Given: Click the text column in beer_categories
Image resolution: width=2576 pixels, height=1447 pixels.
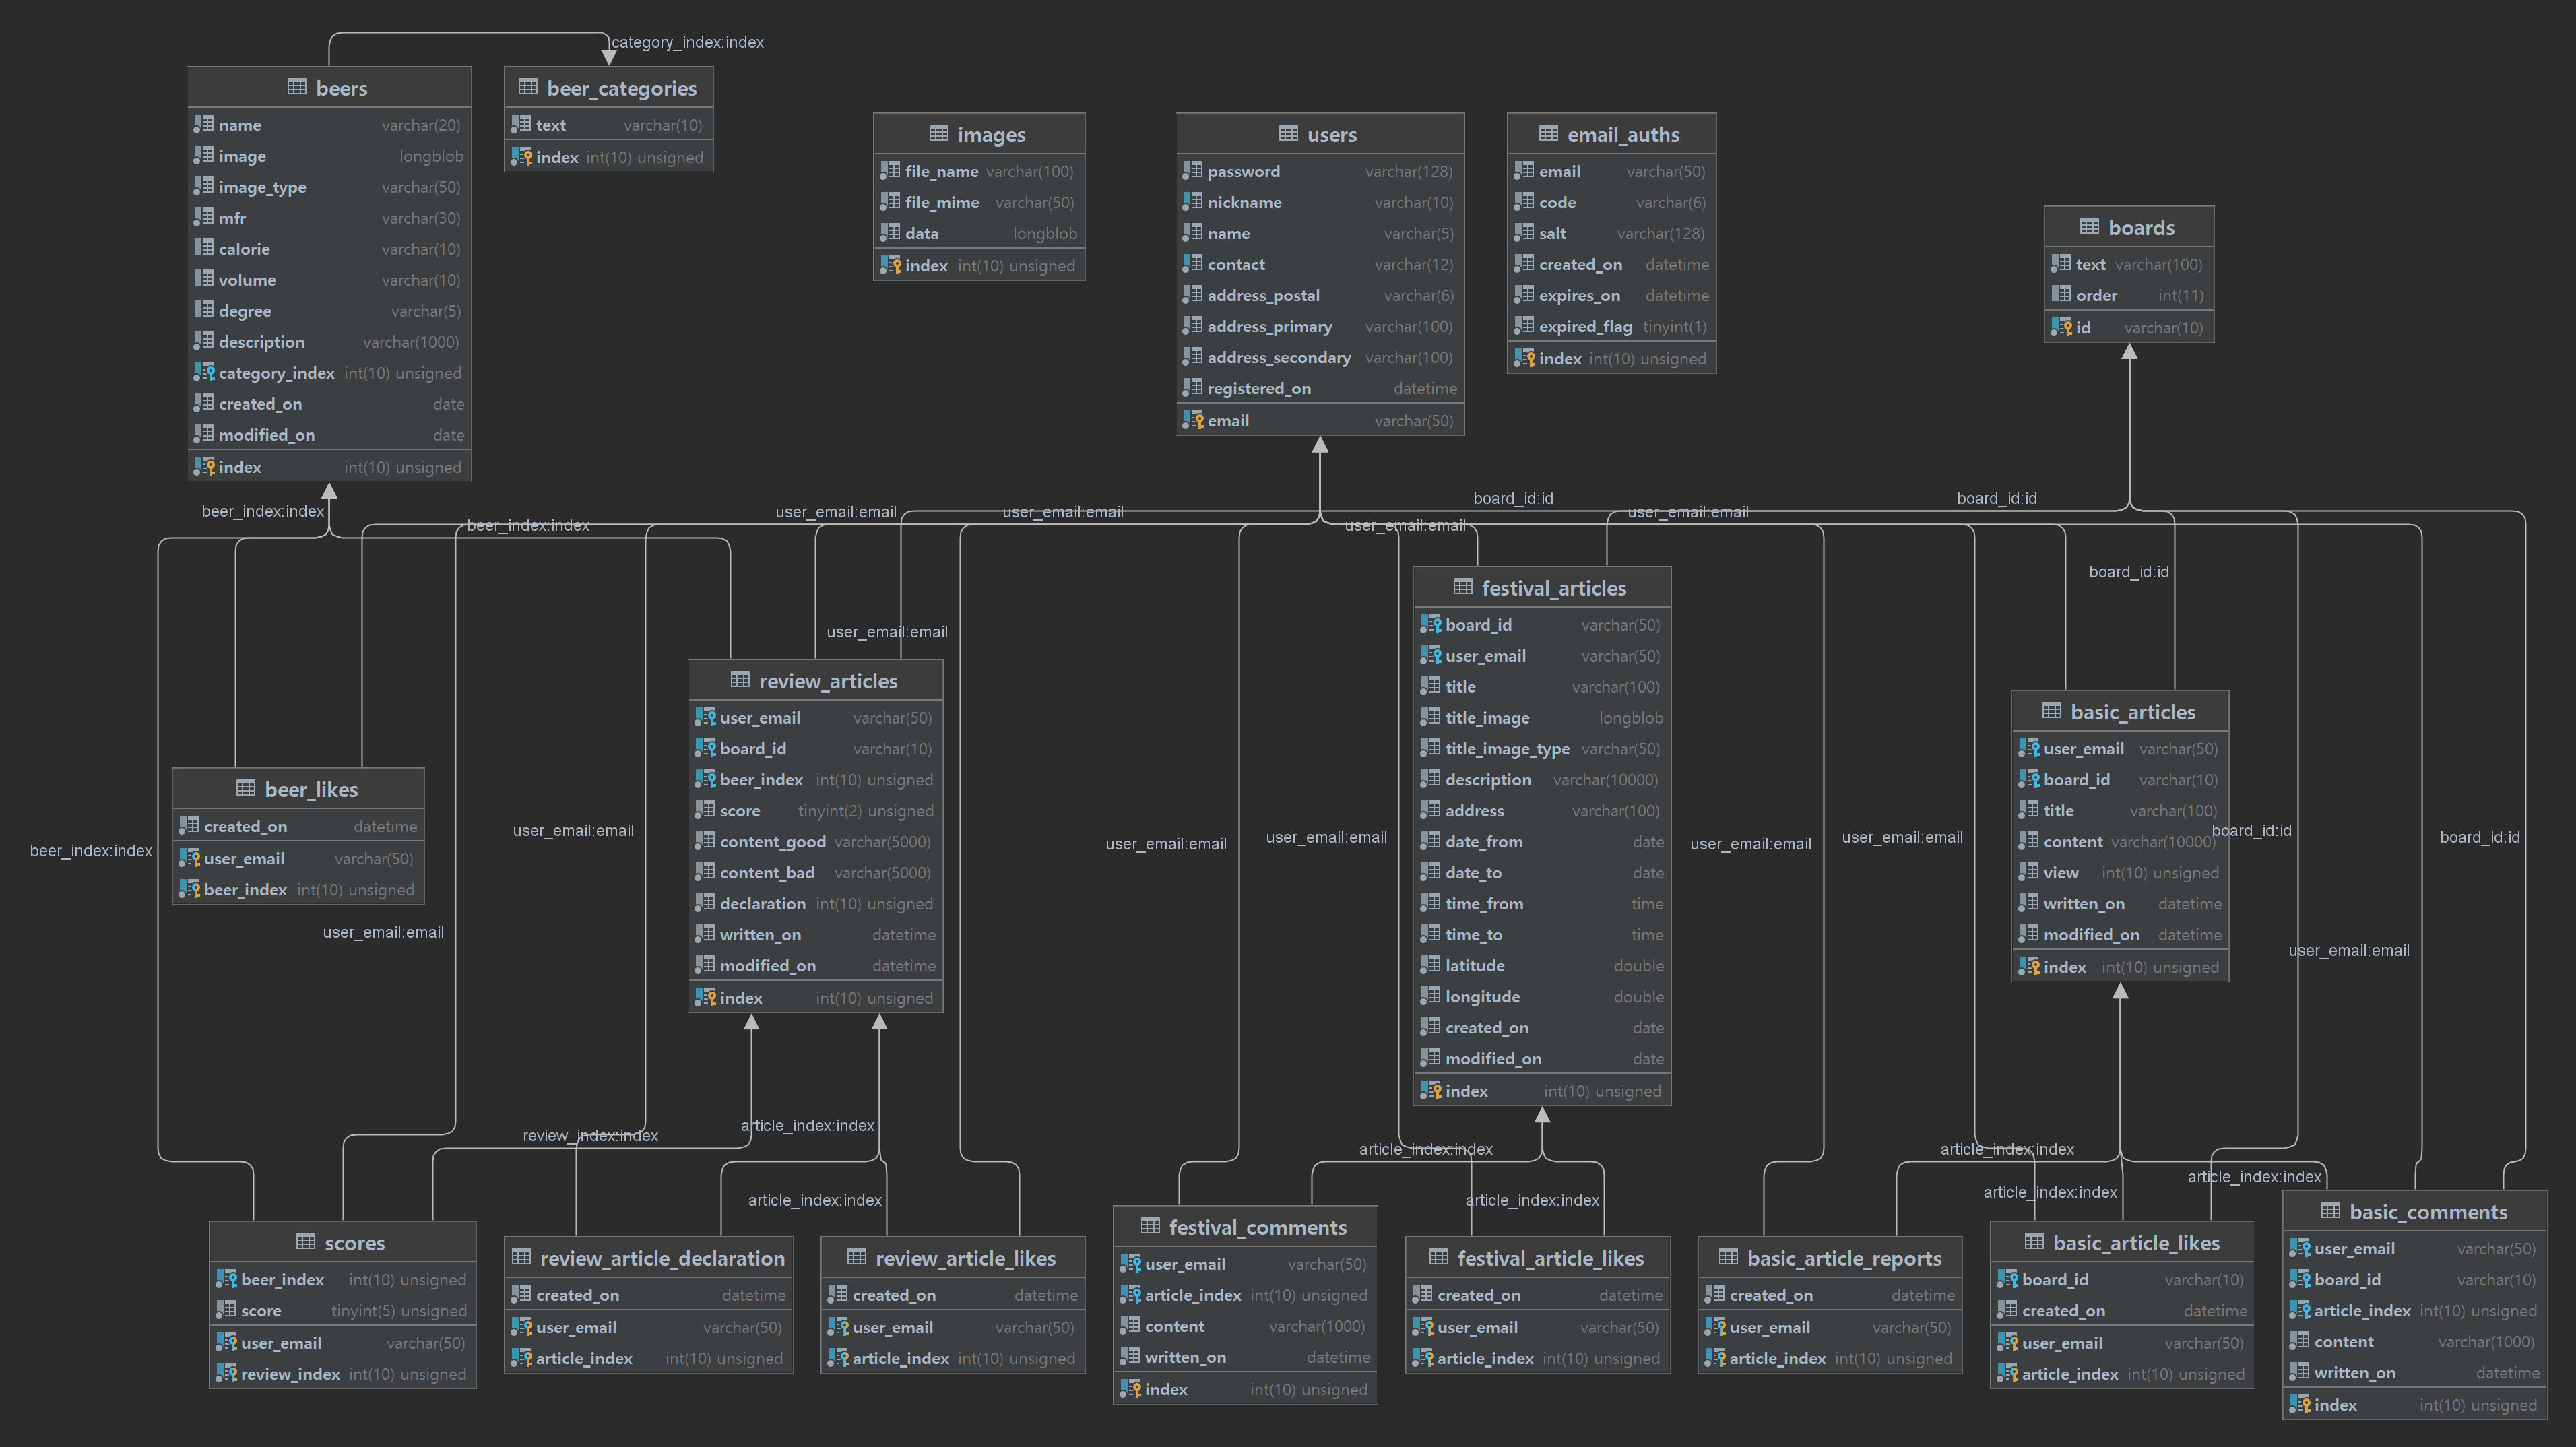Looking at the screenshot, I should pos(609,124).
